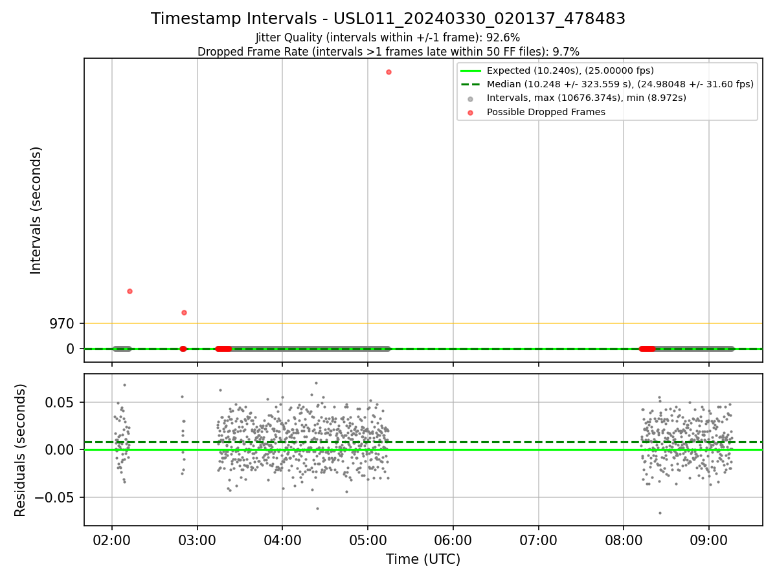Click the "Time (UTC)" x-axis label
Screen dimensions: 777x582
point(423,559)
